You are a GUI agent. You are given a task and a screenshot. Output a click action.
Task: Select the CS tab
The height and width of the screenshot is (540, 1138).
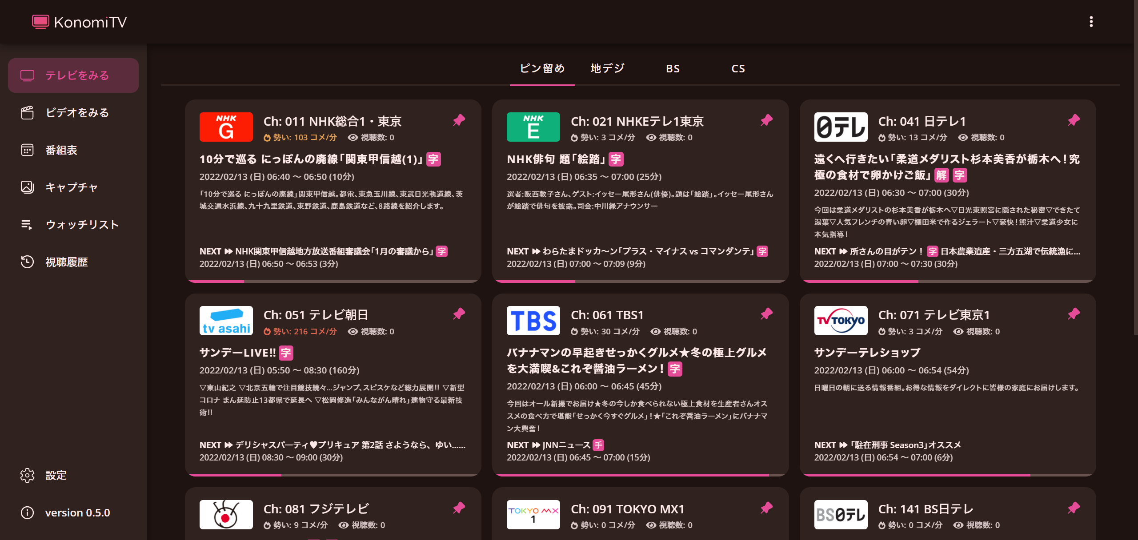[738, 68]
